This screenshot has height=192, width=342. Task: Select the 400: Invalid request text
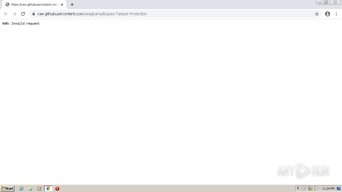21,23
